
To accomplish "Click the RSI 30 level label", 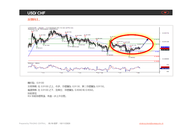I will tap(167, 71).
